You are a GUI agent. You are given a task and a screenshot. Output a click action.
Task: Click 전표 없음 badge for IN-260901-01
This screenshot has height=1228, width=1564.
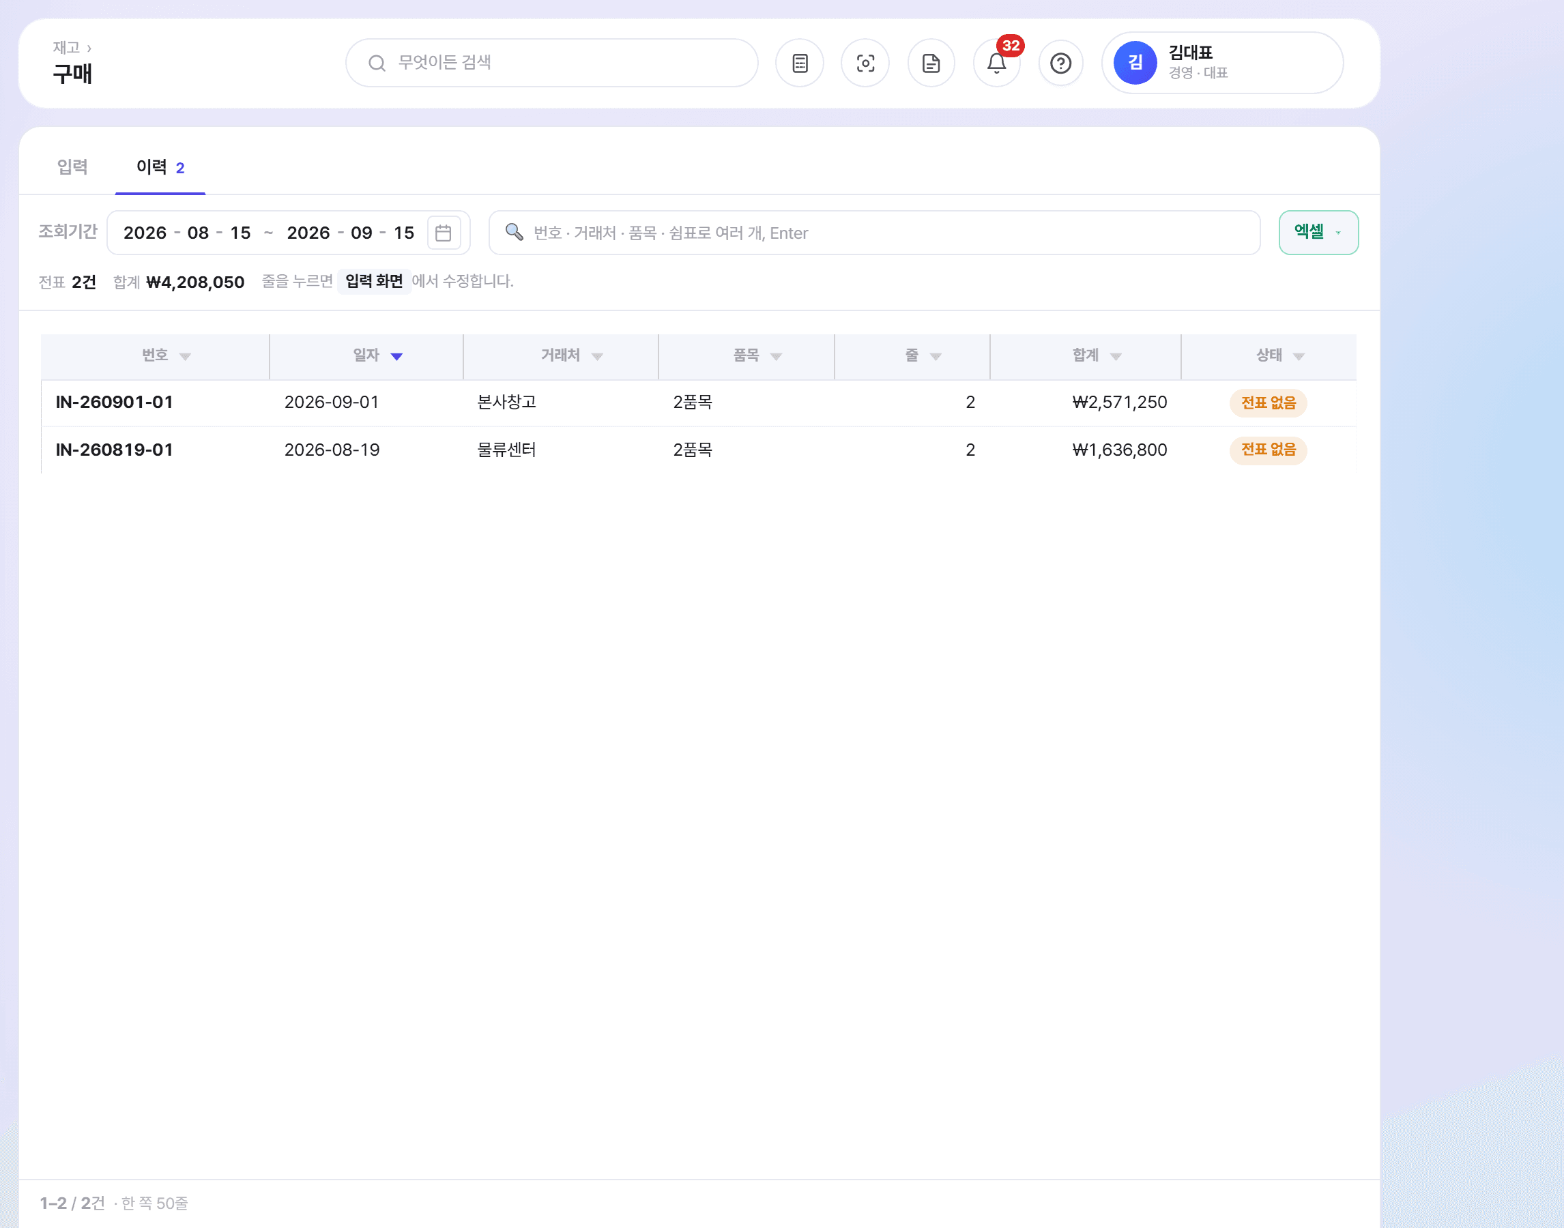1268,403
